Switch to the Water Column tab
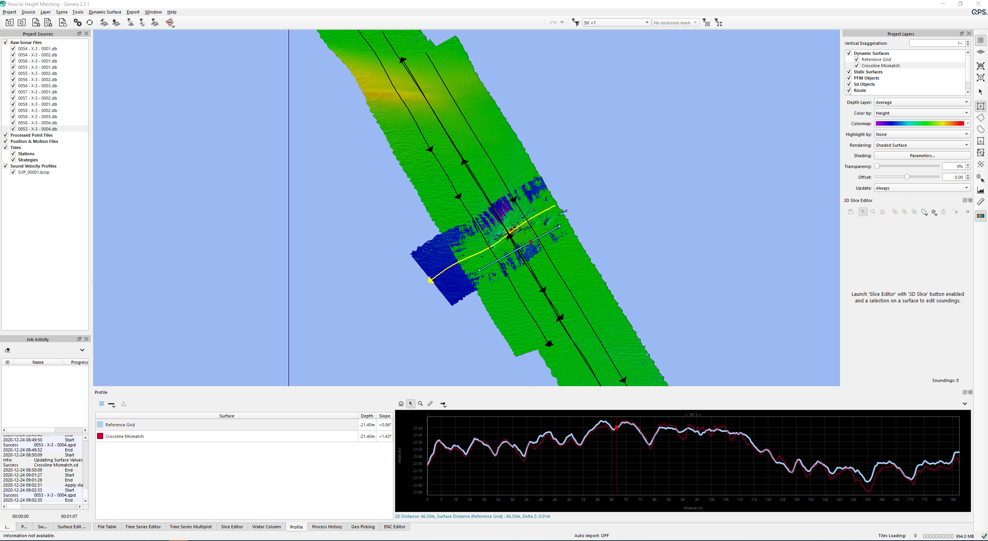Viewport: 988px width, 541px height. click(266, 527)
